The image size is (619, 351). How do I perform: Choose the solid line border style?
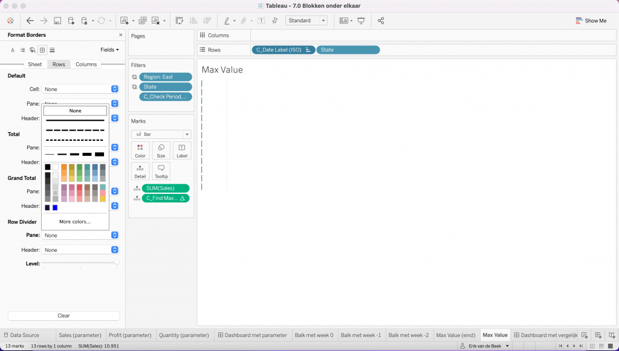click(75, 120)
